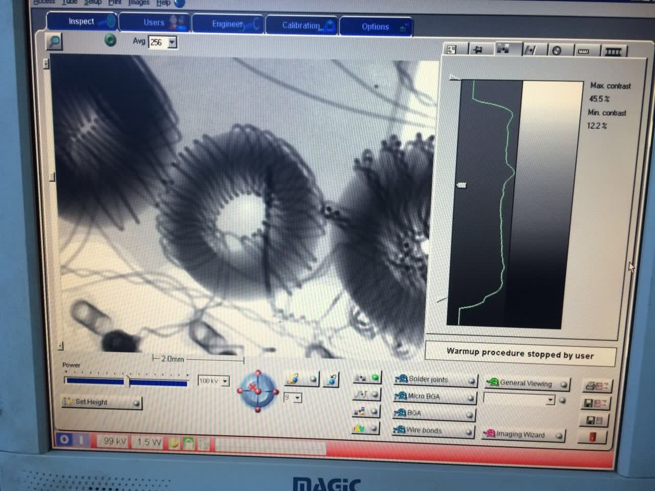Click the max contrast marker at histogram top
This screenshot has width=655, height=491.
pos(454,78)
